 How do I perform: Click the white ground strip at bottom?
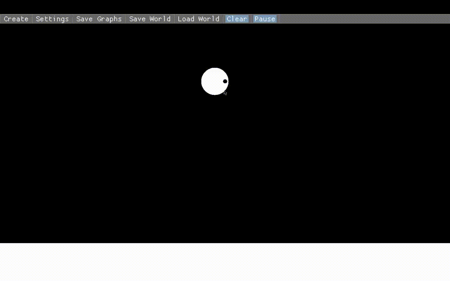click(x=225, y=262)
